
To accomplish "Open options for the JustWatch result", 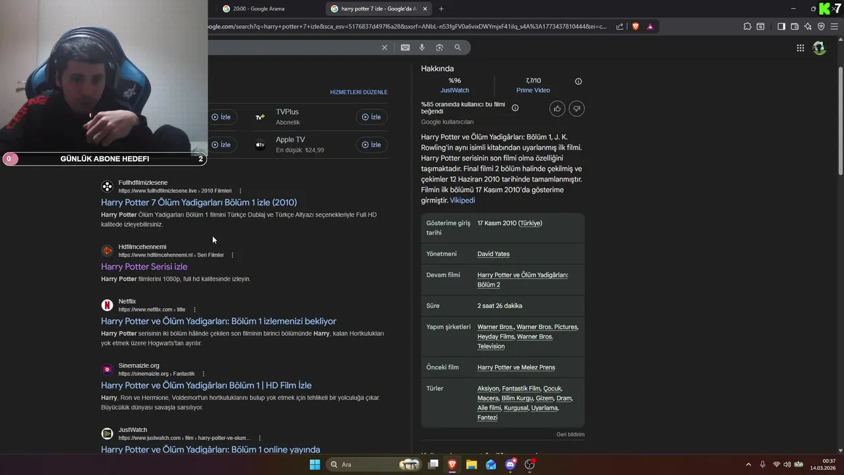I will tap(260, 438).
